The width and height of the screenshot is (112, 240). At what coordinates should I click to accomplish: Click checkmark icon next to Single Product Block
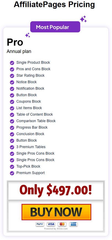pos(12,63)
